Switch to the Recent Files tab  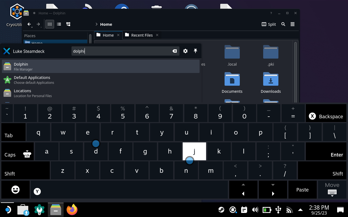point(142,35)
